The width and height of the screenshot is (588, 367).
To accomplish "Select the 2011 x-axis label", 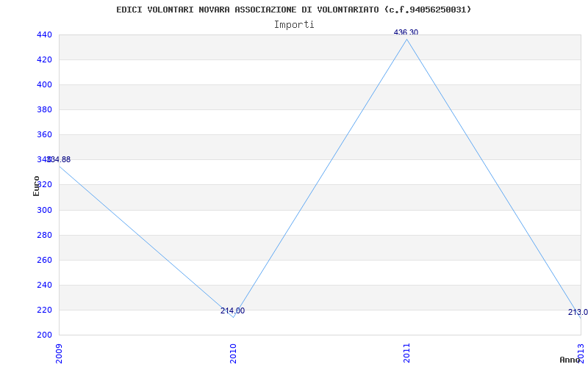I will point(407,353).
